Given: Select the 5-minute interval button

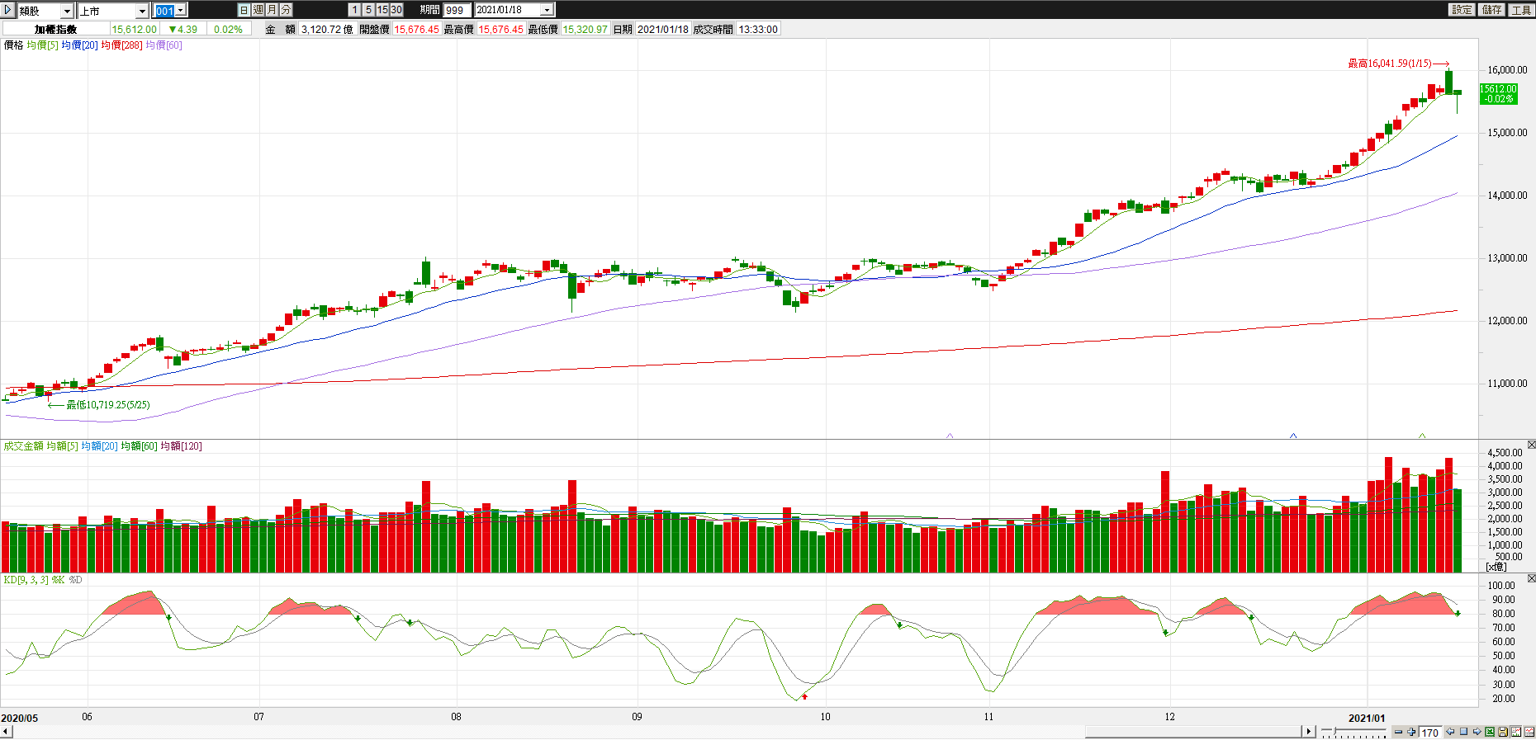Looking at the screenshot, I should (x=369, y=10).
